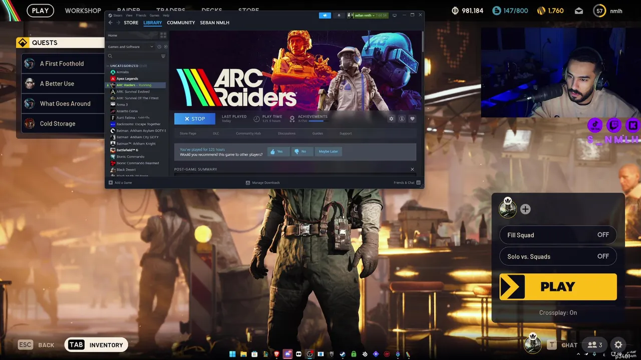This screenshot has height=360, width=641.
Task: Open Discord from taskbar
Action: coord(287,354)
